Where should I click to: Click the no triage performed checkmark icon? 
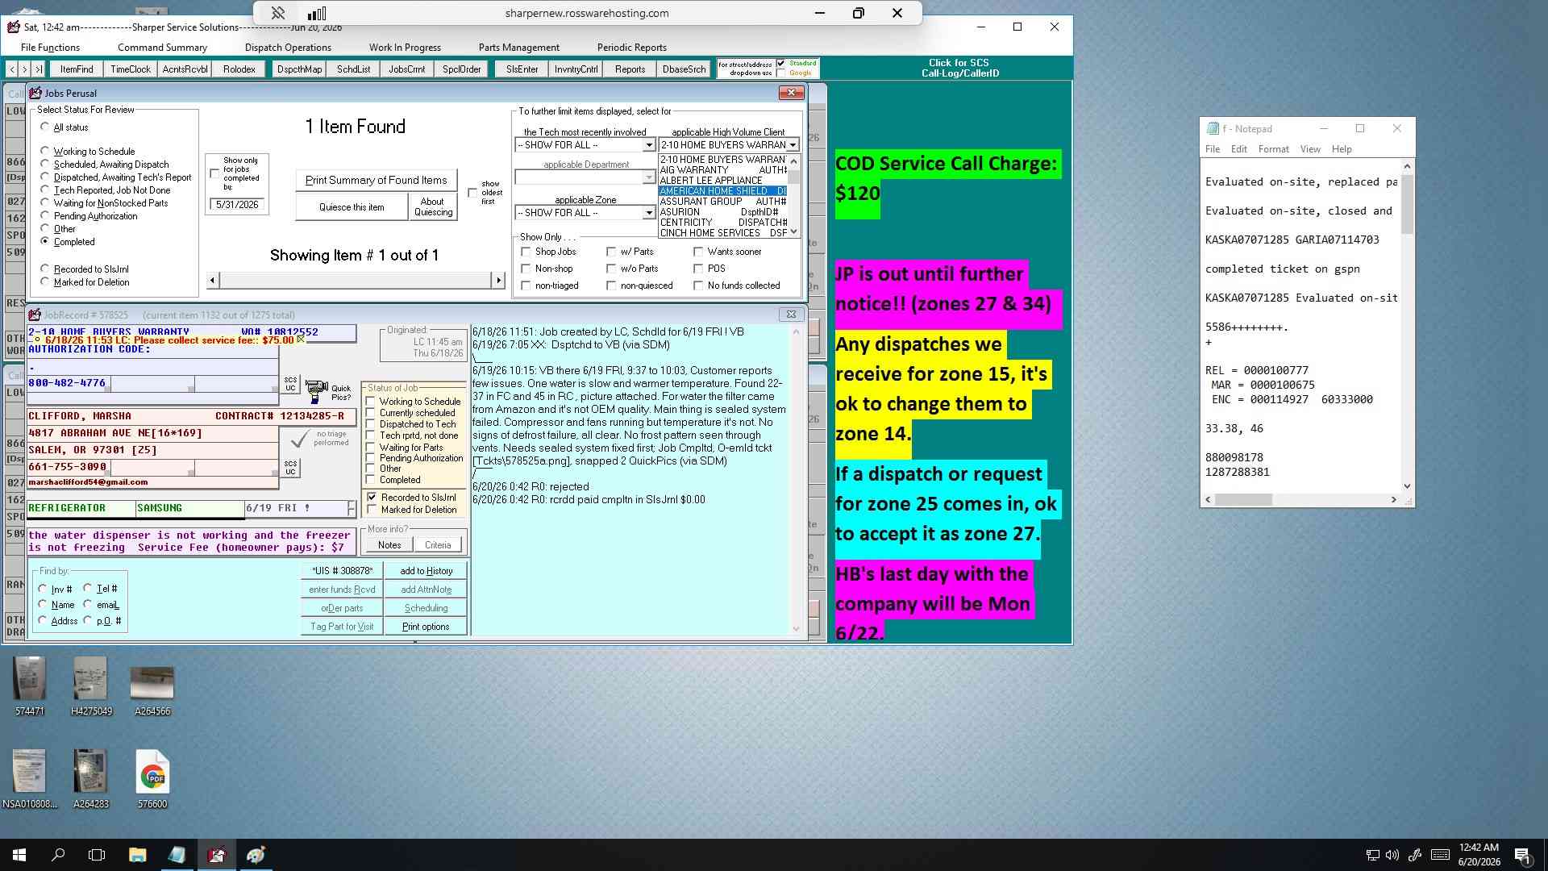[299, 439]
